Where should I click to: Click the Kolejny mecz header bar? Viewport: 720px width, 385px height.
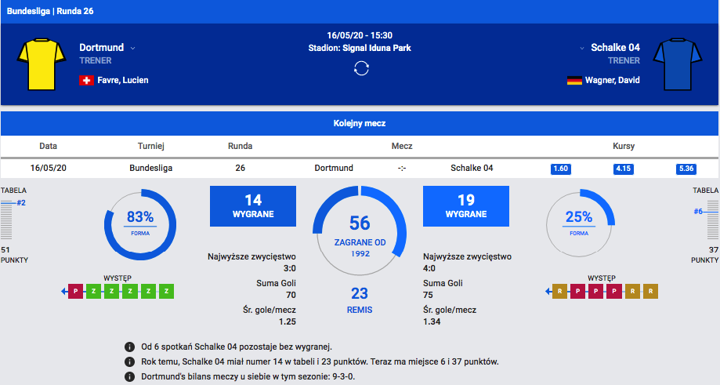point(360,123)
